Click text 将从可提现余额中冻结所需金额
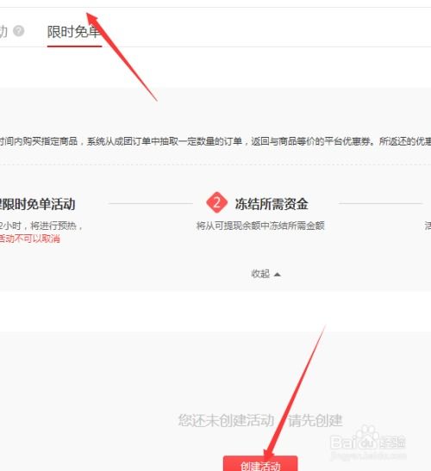This screenshot has height=471, width=431. click(260, 226)
